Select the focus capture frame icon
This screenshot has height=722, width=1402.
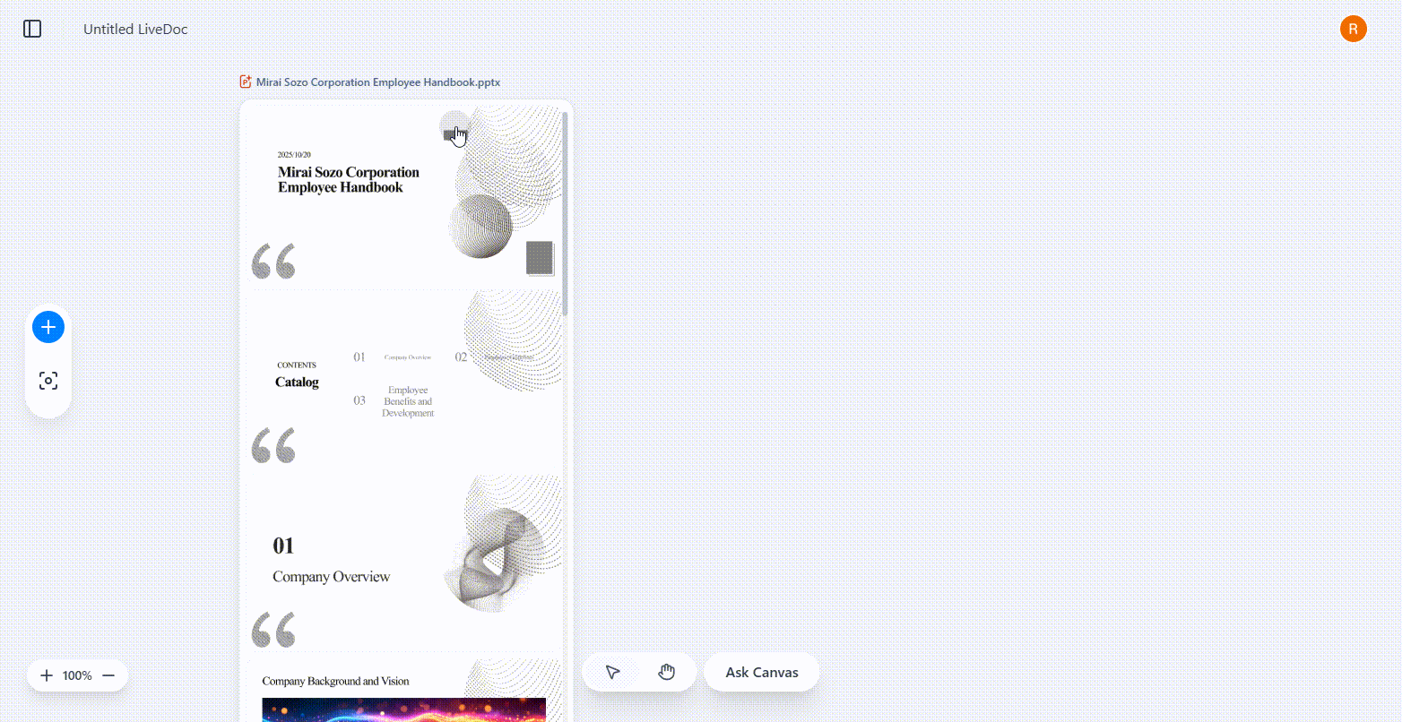[48, 381]
